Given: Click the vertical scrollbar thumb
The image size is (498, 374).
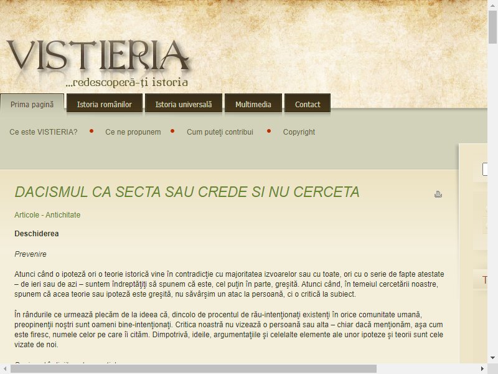Looking at the screenshot, I should [x=492, y=27].
